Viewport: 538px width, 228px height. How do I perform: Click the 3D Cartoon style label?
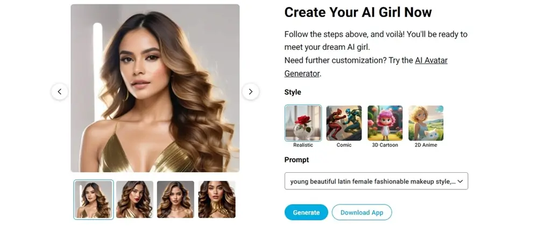(385, 145)
